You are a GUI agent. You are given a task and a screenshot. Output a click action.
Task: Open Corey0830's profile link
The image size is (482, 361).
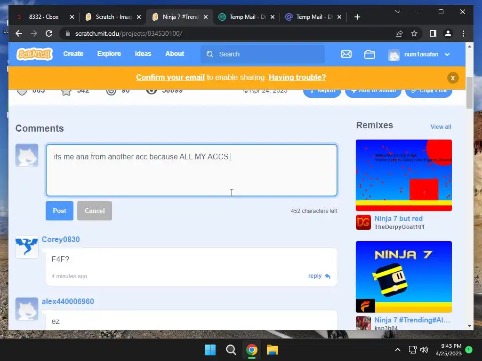[61, 239]
